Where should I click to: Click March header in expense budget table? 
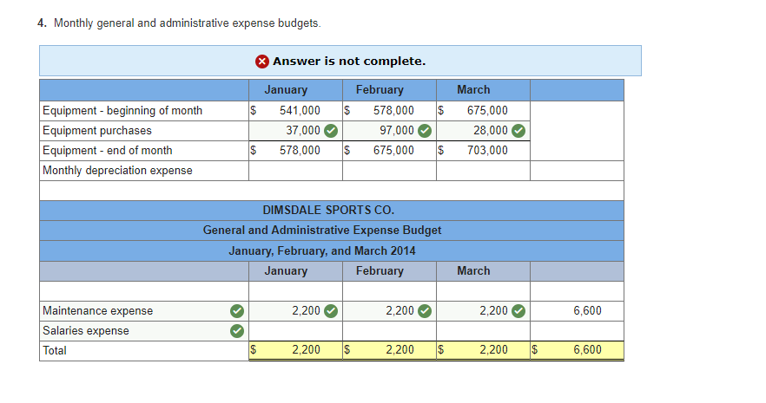[473, 270]
